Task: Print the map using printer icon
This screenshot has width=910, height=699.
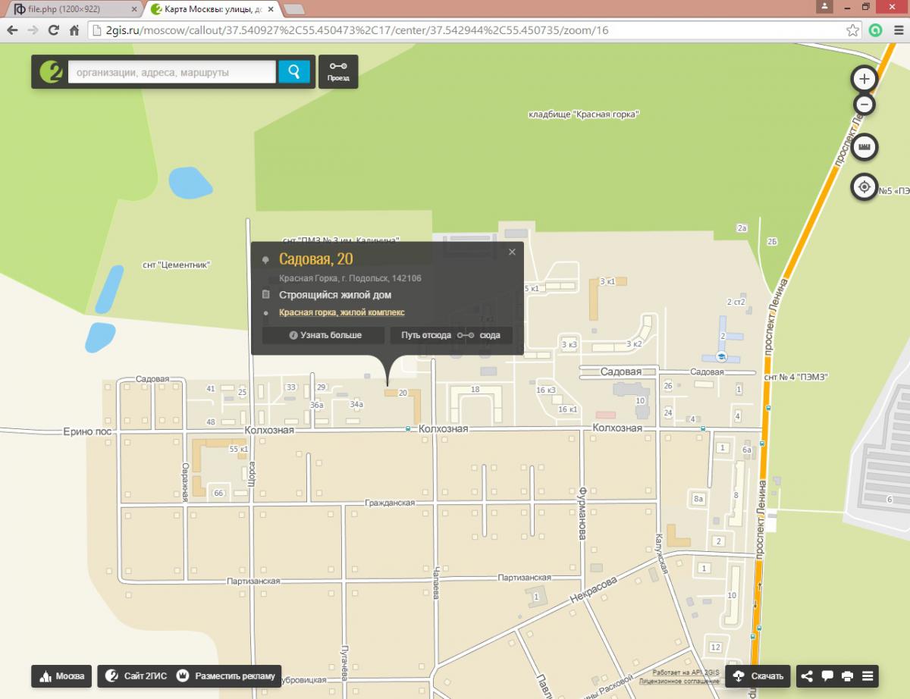Action: (x=848, y=676)
